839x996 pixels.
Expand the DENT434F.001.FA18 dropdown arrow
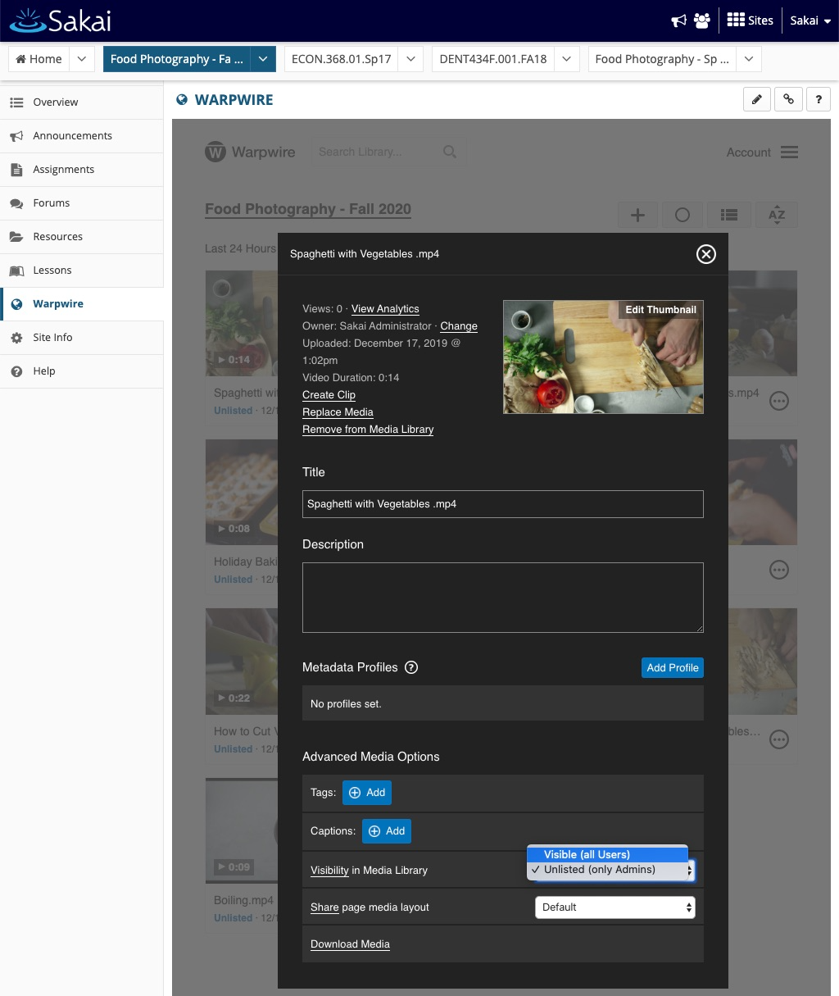tap(567, 59)
